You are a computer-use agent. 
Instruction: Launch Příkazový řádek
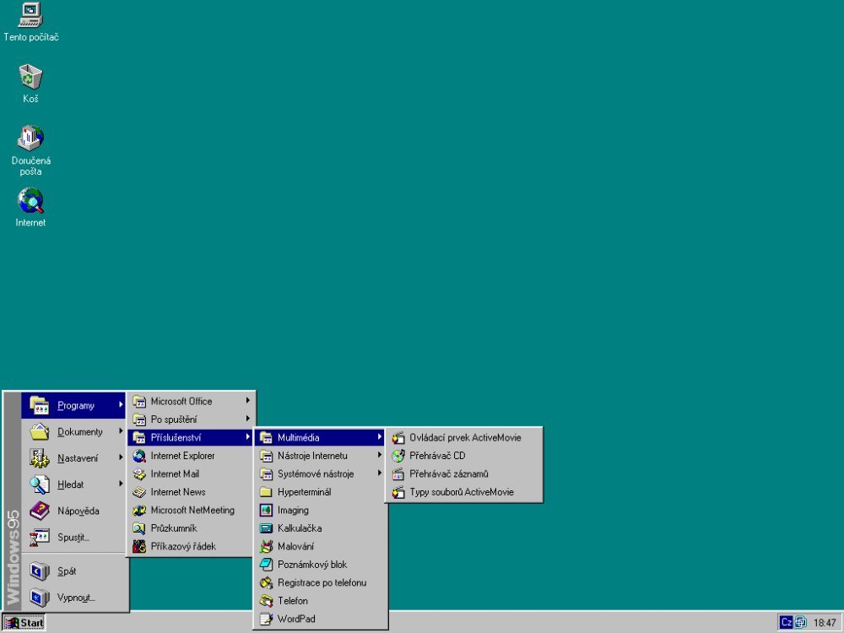pos(191,546)
